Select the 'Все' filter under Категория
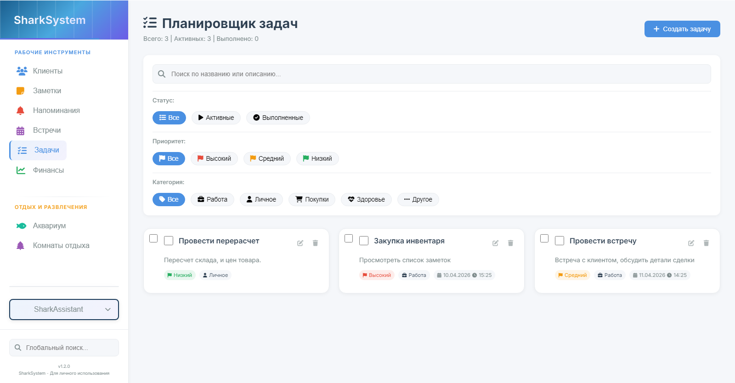The image size is (735, 383). click(169, 199)
